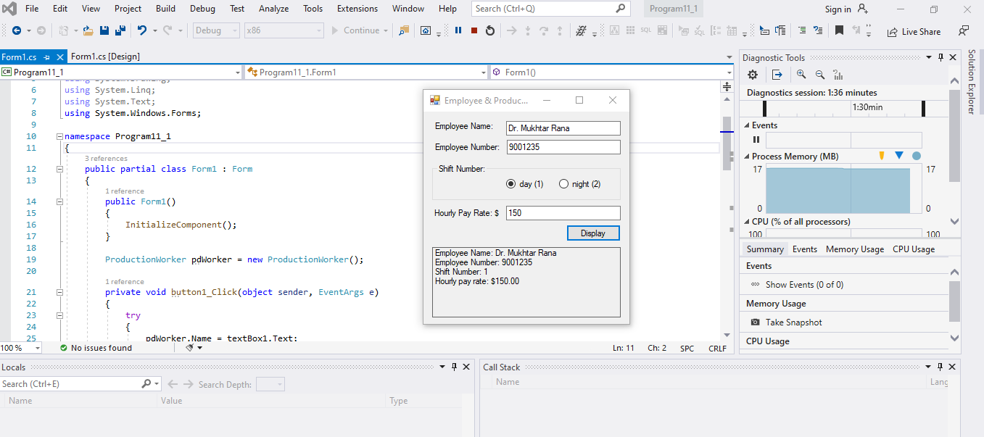Click the Navigate Backward arrow in toolbar

click(x=16, y=31)
